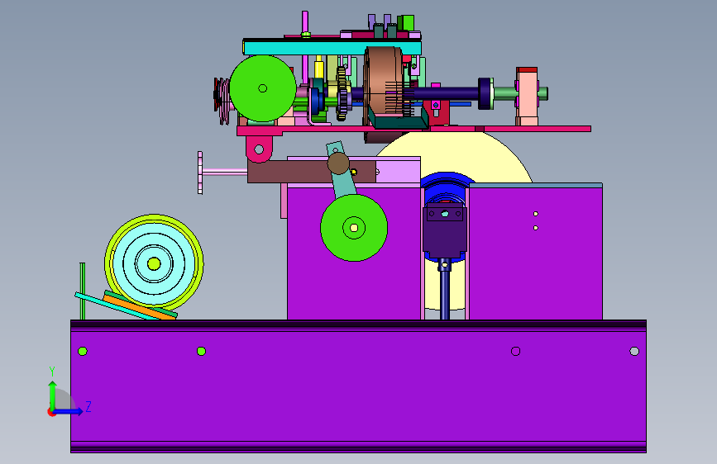Click the purple-outlined hole on base frame

click(x=515, y=351)
